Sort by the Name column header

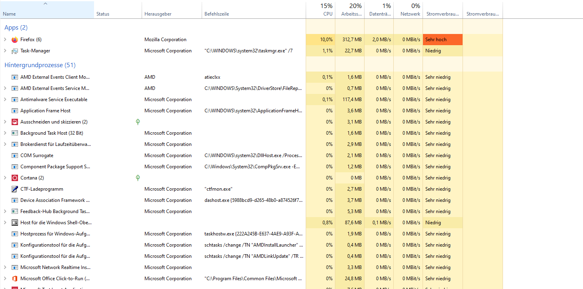[x=47, y=10]
